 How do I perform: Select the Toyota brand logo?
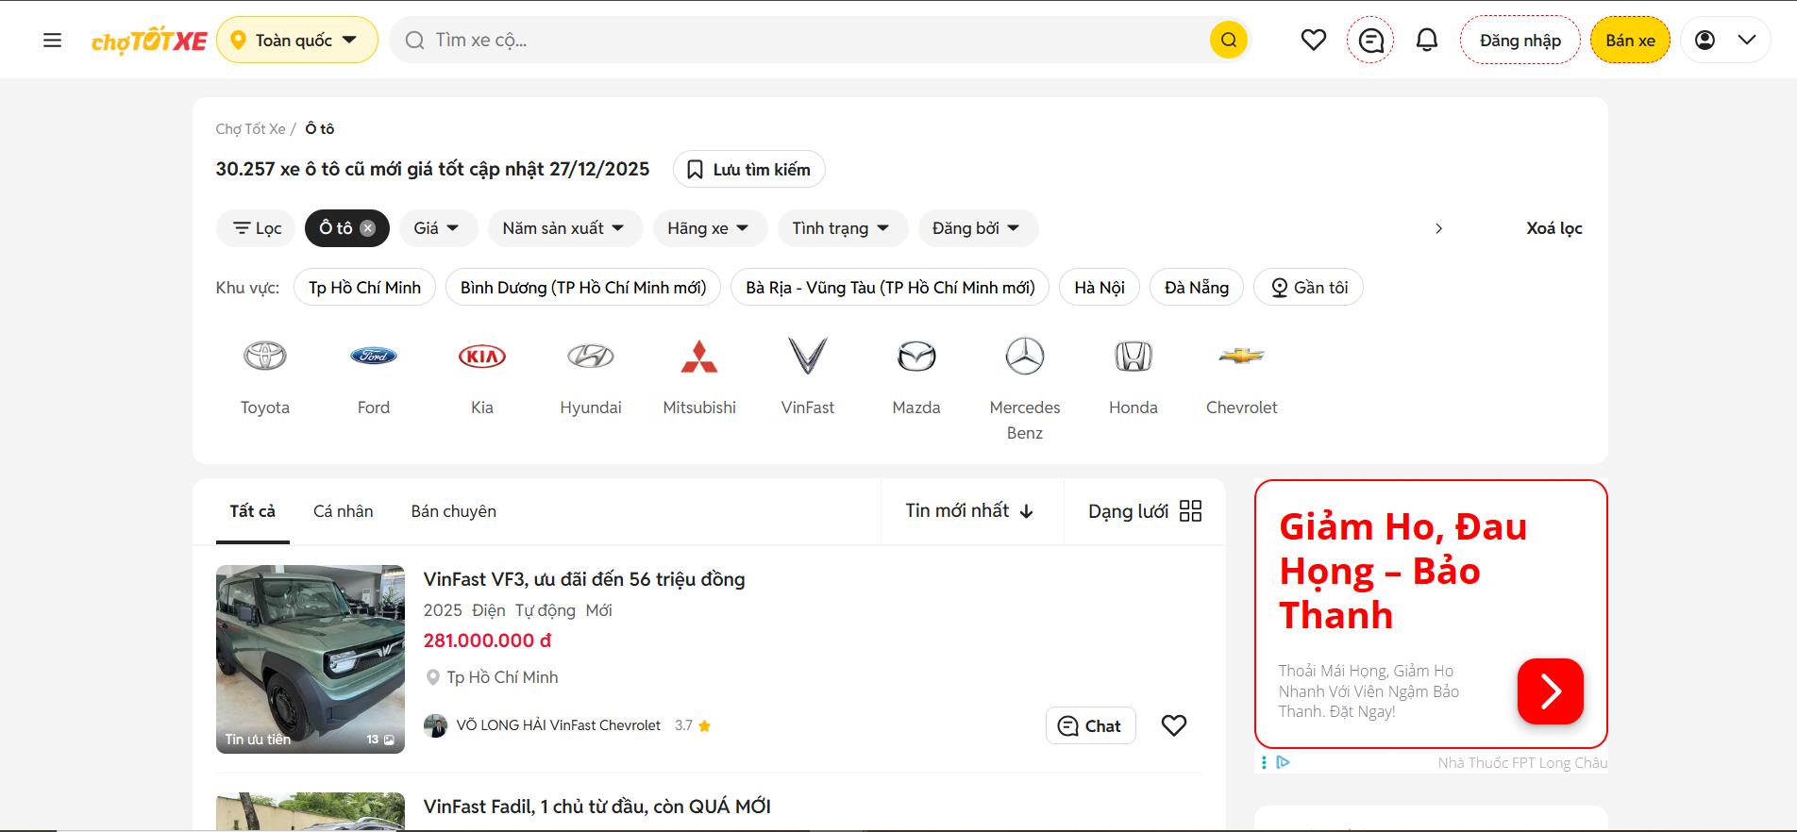265,357
